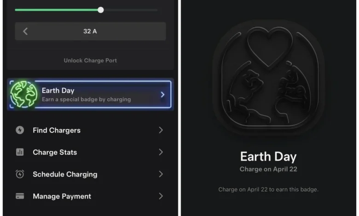The width and height of the screenshot is (359, 216).
Task: Expand Charge Stats using its chevron
Action: [161, 152]
